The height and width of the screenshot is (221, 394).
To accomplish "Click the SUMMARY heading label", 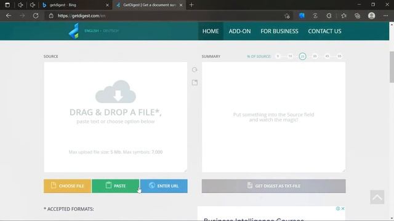I will click(211, 56).
